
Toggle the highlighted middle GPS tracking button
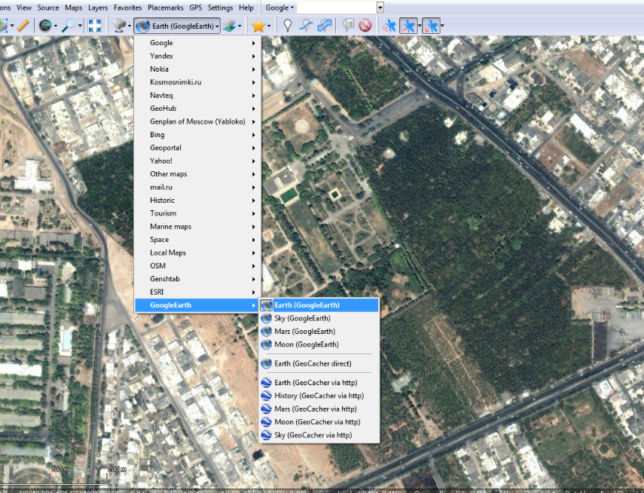pyautogui.click(x=409, y=26)
